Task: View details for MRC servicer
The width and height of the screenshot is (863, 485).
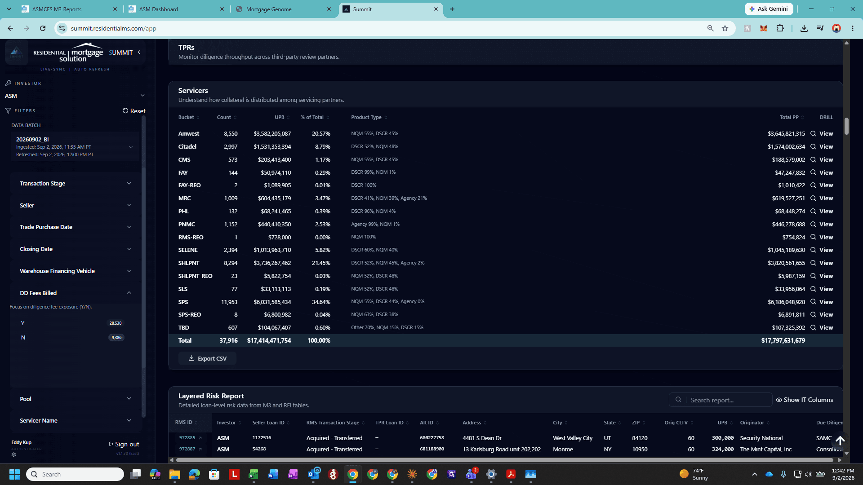Action: [x=822, y=198]
